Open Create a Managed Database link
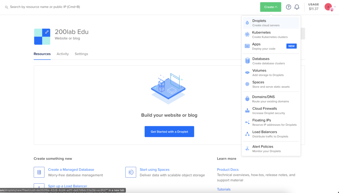This screenshot has width=339, height=193. point(71,169)
